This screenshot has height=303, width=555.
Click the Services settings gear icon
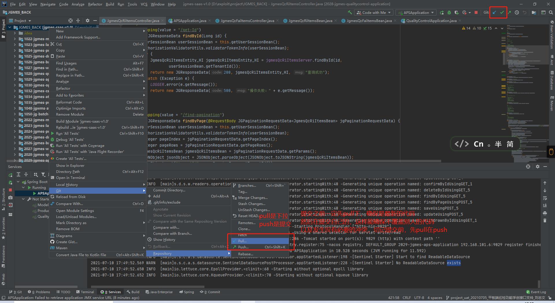(x=537, y=167)
